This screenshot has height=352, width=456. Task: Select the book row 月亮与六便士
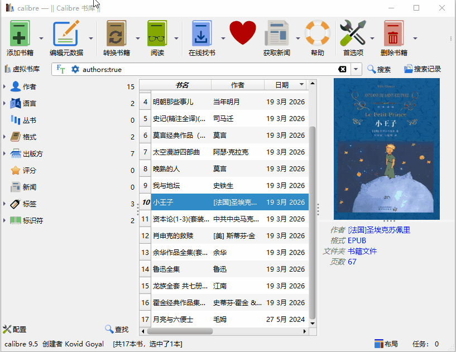(x=224, y=320)
